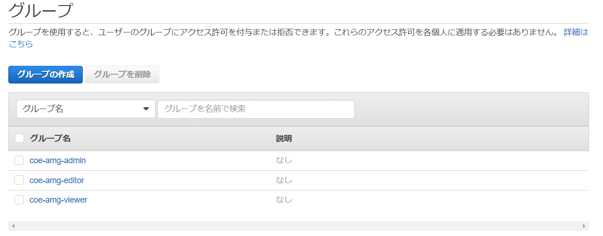603x236 pixels.
Task: Click the horizontal scrollbar left arrow
Action: pos(13,226)
